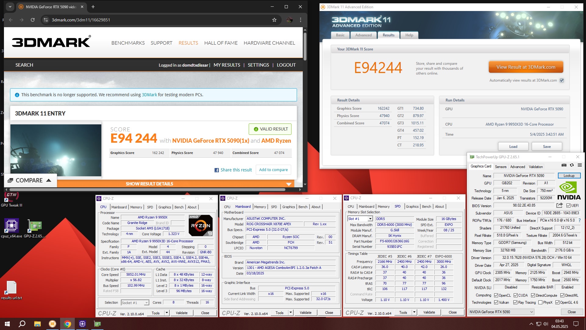Image resolution: width=586 pixels, height=330 pixels.
Task: Click the Load button in 3DMark 11
Action: [513, 147]
